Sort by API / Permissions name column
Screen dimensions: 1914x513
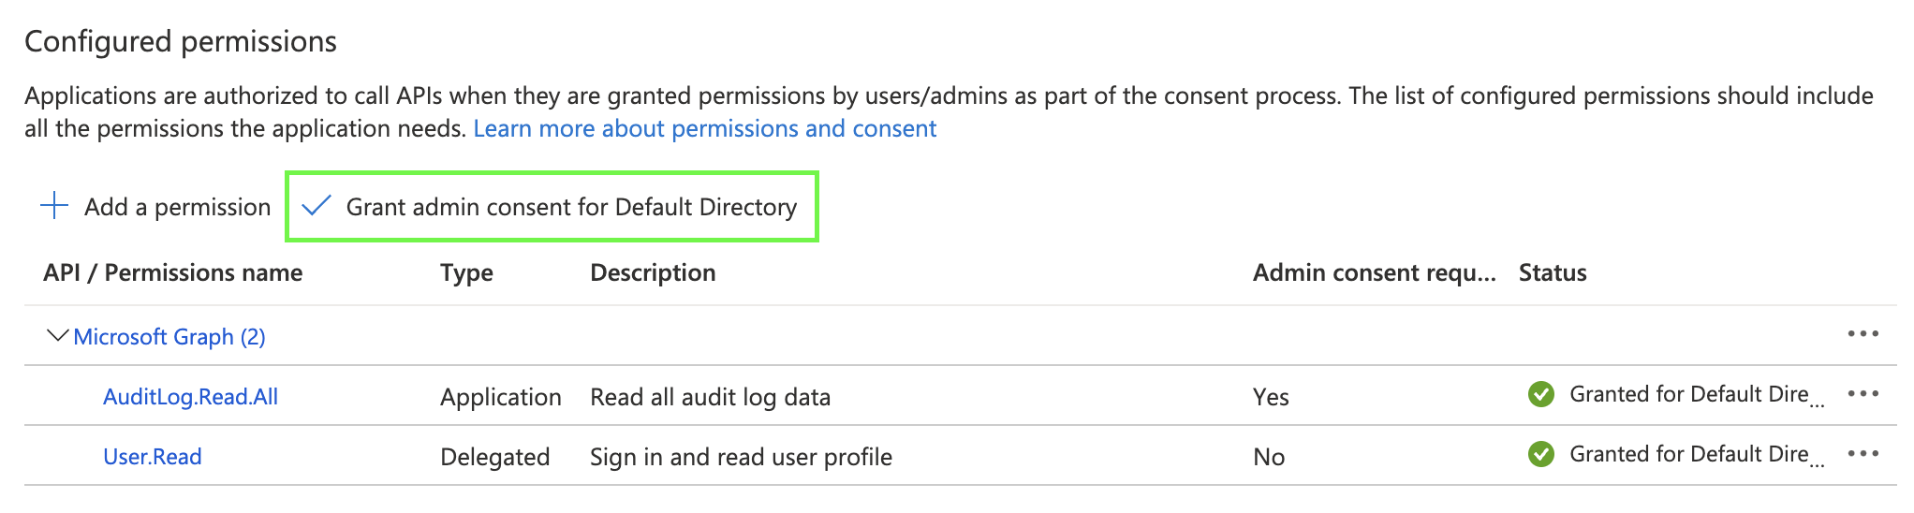pos(173,272)
